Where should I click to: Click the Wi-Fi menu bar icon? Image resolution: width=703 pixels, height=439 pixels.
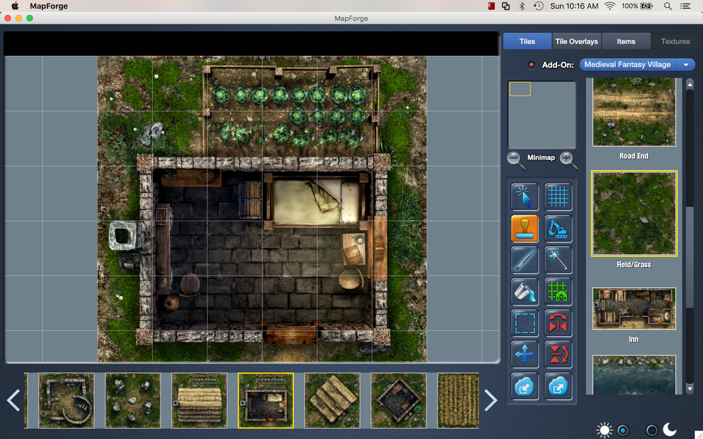point(610,6)
